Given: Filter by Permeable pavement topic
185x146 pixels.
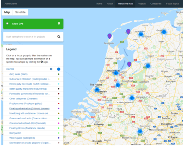Looking at the screenshot, I should [30, 94].
